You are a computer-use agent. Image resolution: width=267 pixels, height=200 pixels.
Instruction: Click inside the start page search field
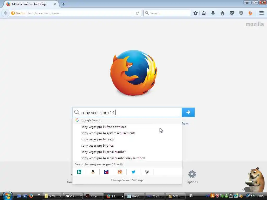[x=127, y=112]
